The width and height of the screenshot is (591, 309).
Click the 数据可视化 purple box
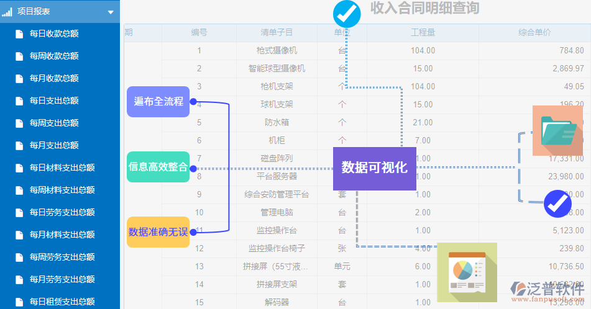(x=374, y=168)
